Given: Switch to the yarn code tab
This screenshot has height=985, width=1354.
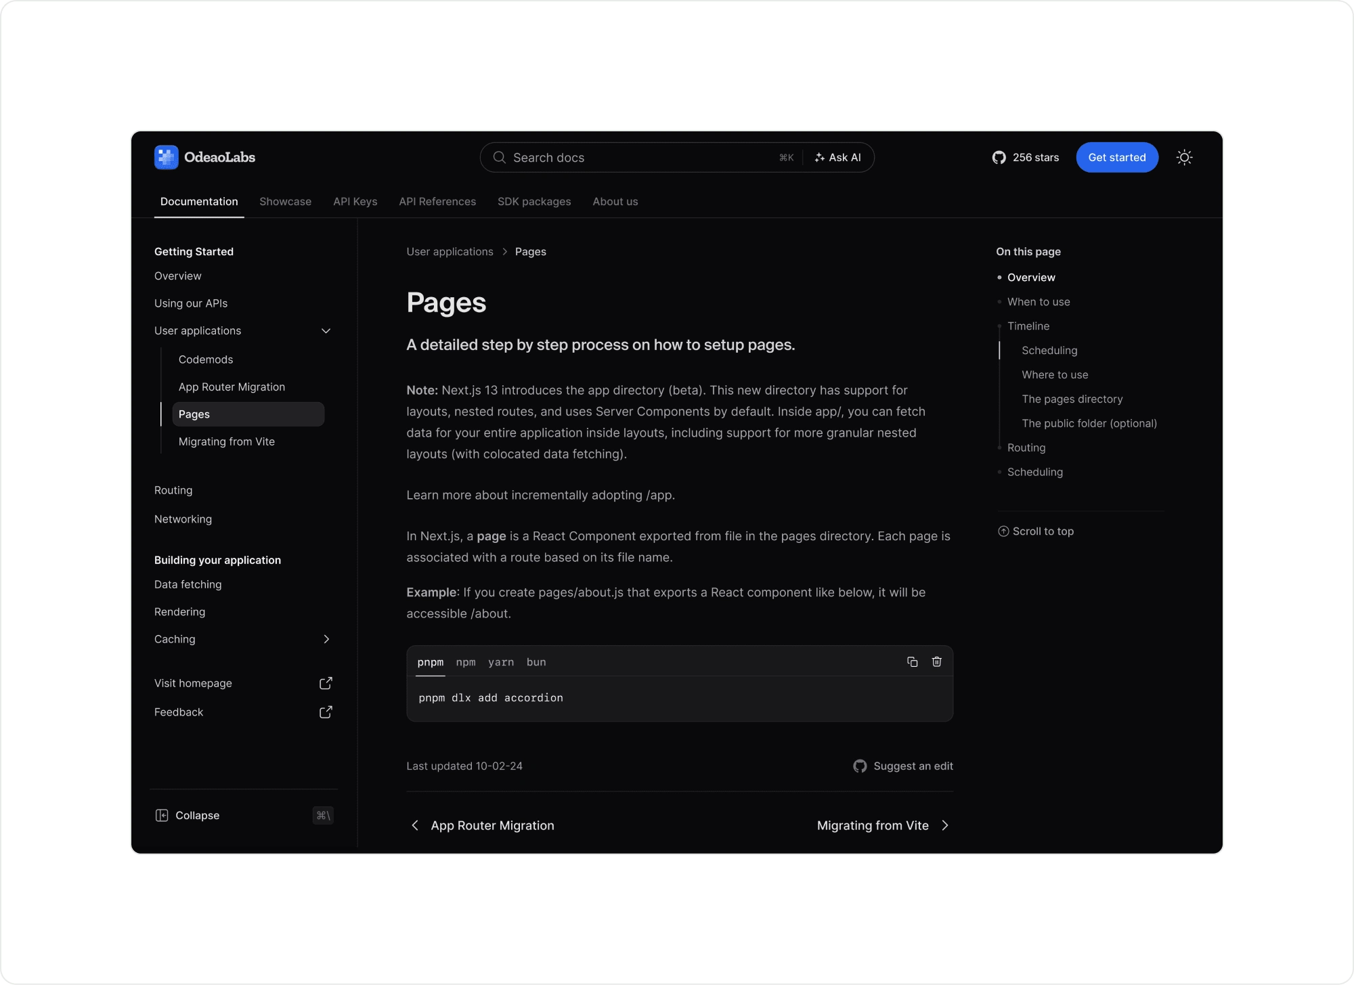Looking at the screenshot, I should [x=501, y=662].
